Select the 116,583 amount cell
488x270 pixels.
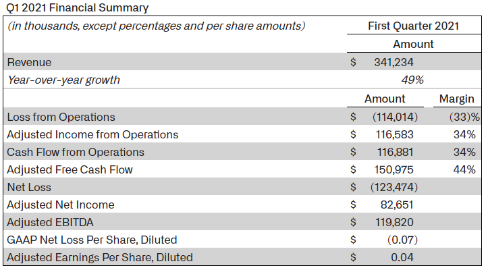pos(395,134)
